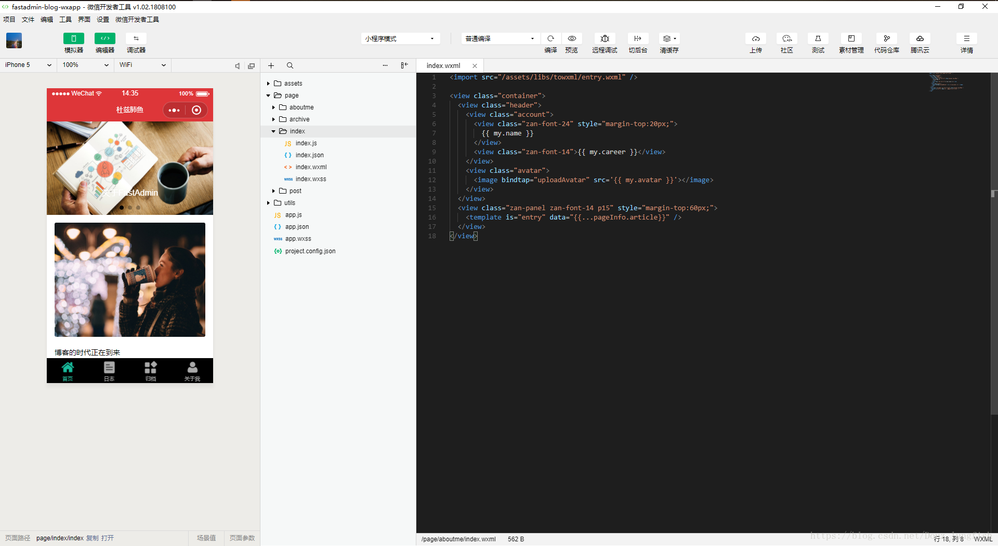Click the open page path link
Image resolution: width=998 pixels, height=546 pixels.
click(x=108, y=538)
